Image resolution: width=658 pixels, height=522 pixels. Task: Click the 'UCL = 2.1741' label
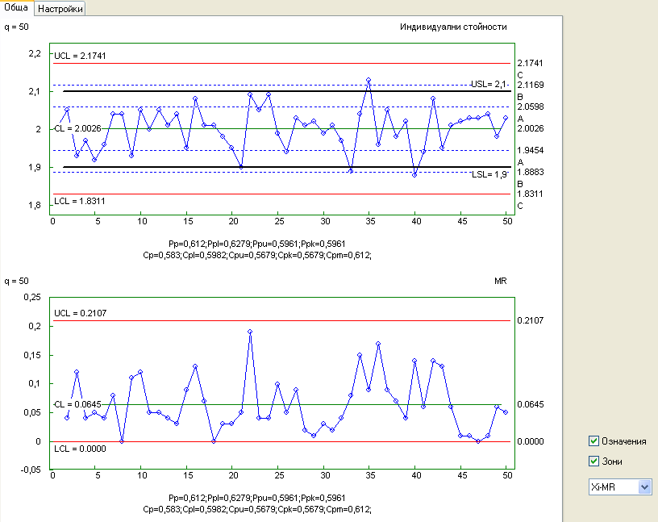pos(81,56)
